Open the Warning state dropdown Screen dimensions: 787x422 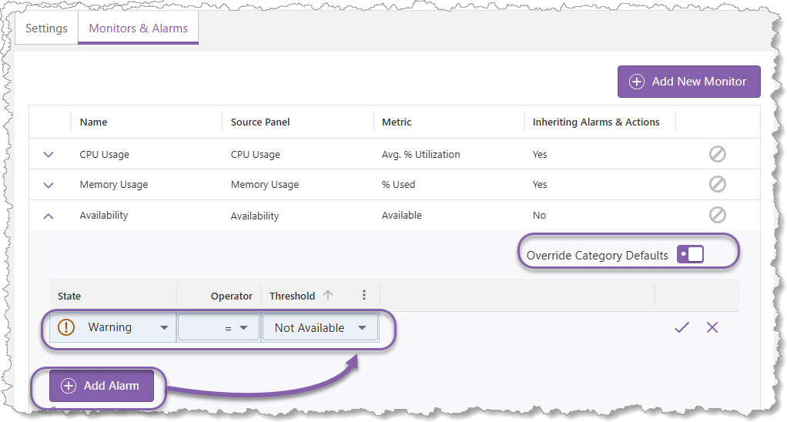163,327
